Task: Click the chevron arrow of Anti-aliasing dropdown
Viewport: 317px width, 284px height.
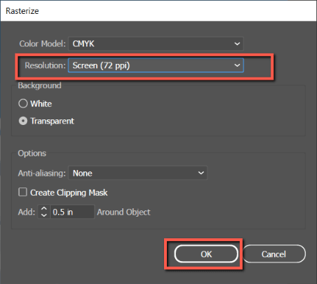Action: click(201, 173)
